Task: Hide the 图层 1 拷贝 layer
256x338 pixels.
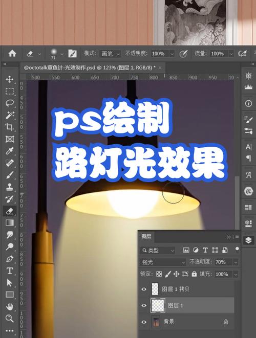Action: (144, 289)
